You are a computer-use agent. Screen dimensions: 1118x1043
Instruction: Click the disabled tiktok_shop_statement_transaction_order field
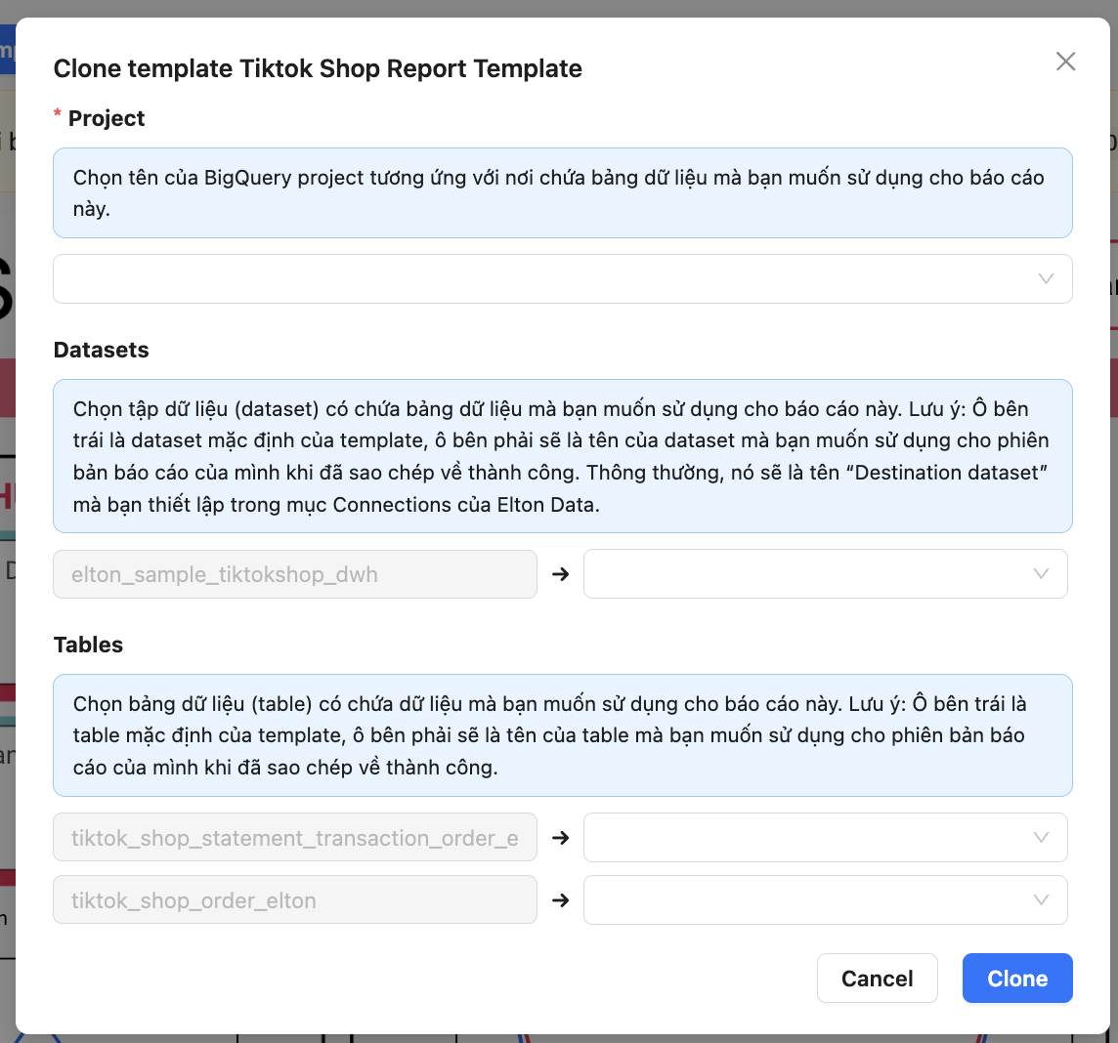pos(295,837)
